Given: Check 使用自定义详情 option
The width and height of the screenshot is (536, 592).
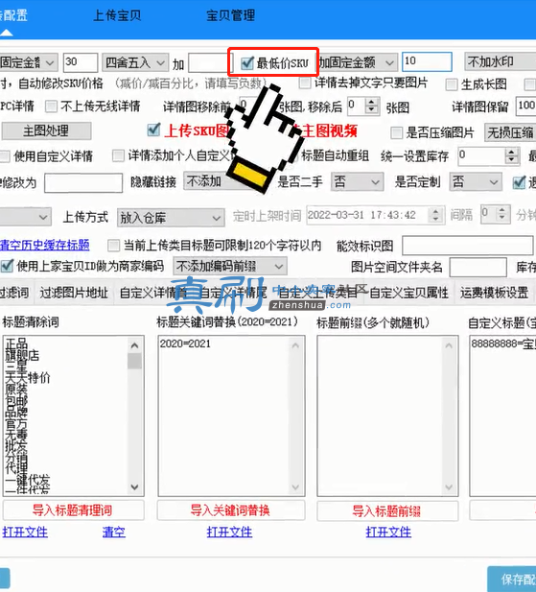Looking at the screenshot, I should click(5, 156).
